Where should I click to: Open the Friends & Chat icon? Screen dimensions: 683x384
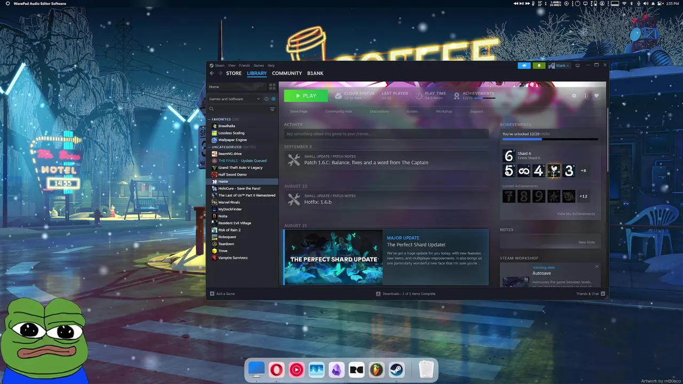tap(603, 293)
